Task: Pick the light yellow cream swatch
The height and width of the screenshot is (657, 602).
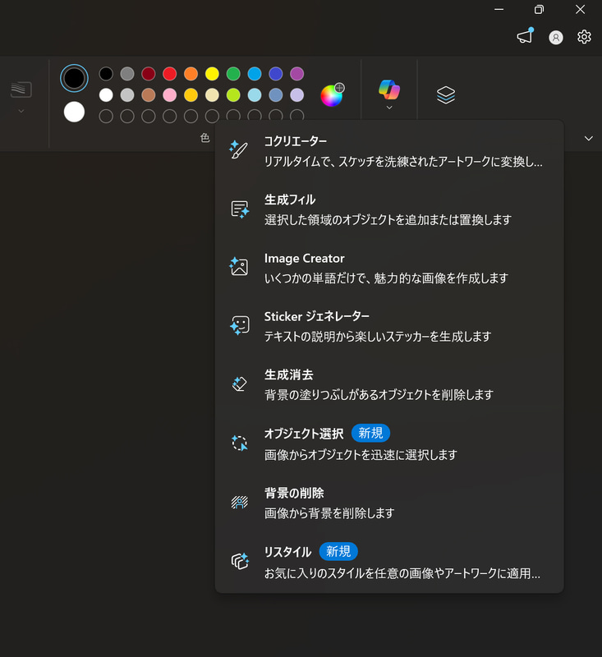Action: click(212, 95)
